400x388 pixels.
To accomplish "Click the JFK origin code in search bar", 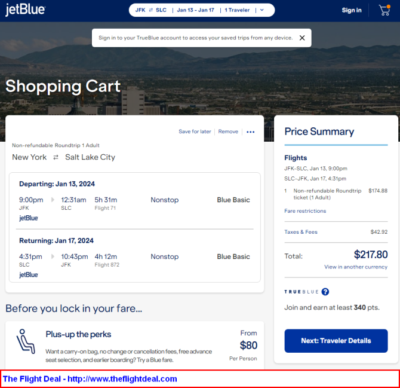I will click(140, 10).
